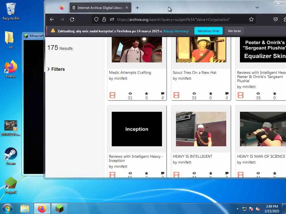Click the 175 Results count text
This screenshot has width=286, height=214.
(60, 48)
